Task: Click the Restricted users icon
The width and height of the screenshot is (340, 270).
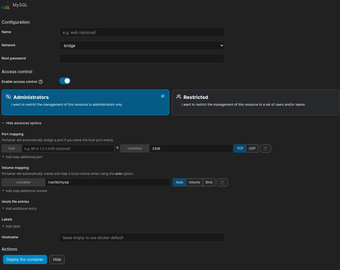Action: pos(178,97)
